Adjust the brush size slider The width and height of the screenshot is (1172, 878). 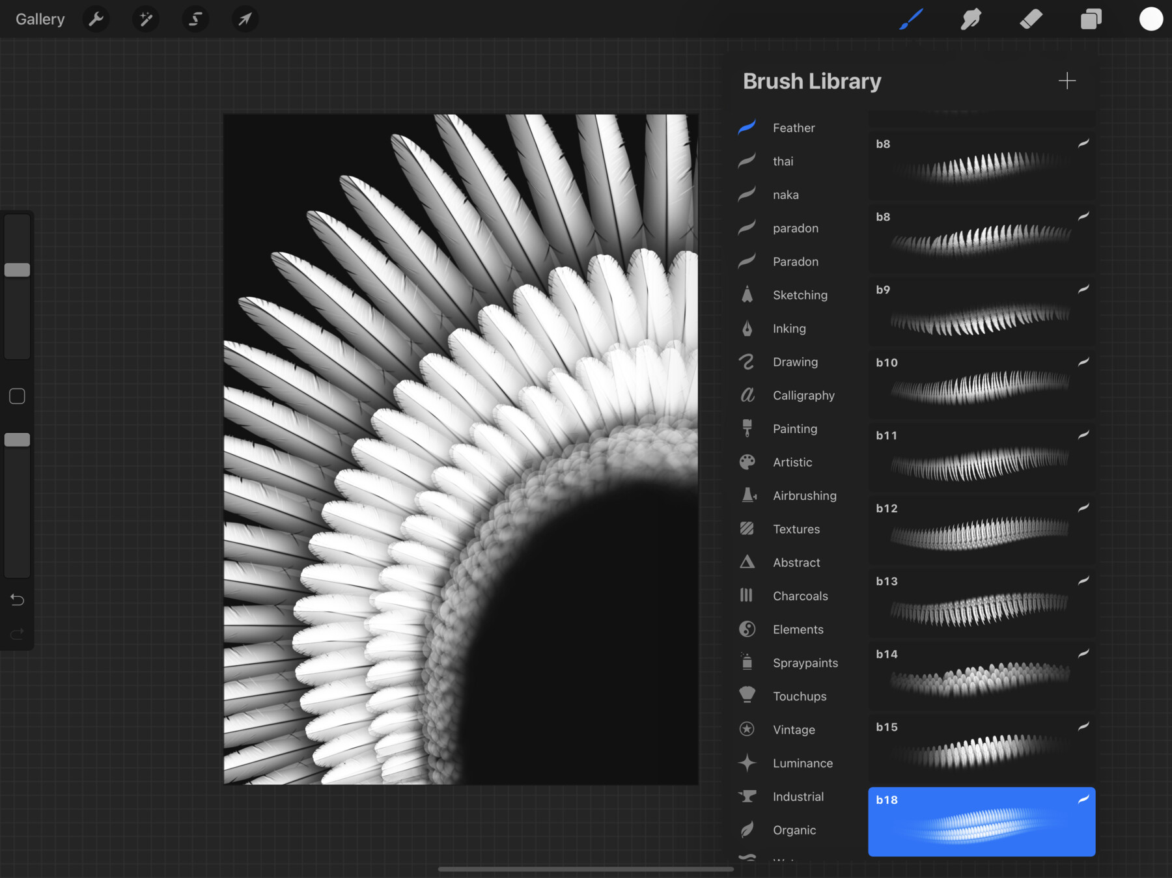pyautogui.click(x=18, y=270)
